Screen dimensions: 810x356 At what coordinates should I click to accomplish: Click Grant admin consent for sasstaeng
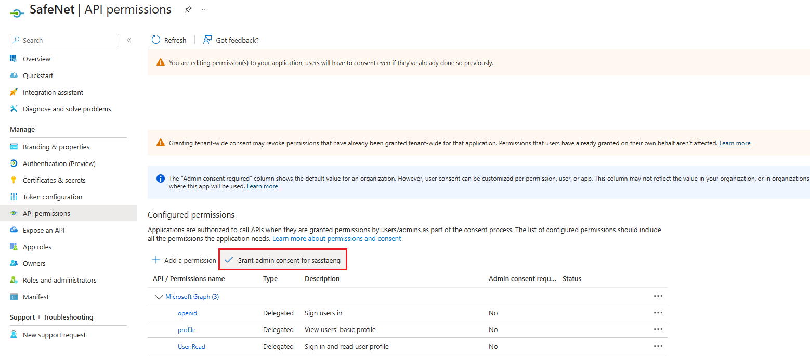pyautogui.click(x=283, y=260)
